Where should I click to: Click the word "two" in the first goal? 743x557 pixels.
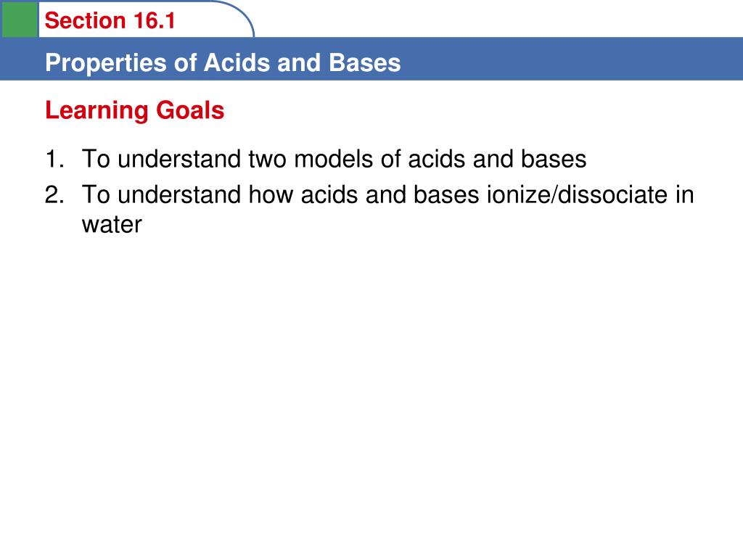click(267, 160)
